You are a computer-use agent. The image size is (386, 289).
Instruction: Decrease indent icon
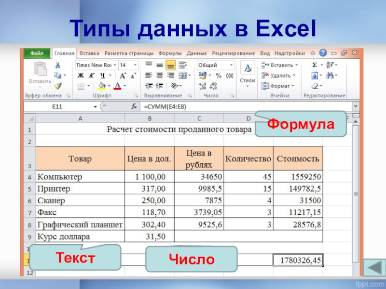[x=149, y=86]
